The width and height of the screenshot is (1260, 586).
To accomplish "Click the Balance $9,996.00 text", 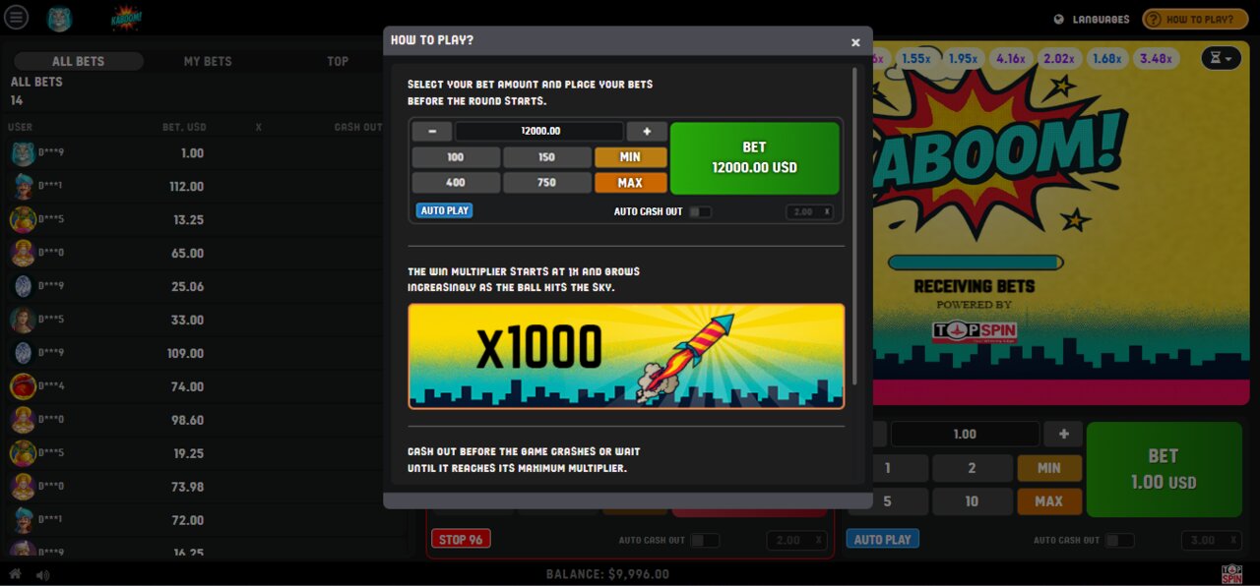I will [607, 574].
